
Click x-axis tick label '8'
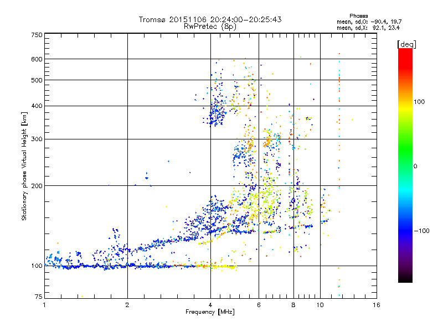293,305
